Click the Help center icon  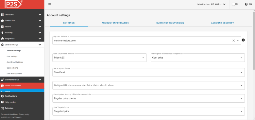coord(2,102)
